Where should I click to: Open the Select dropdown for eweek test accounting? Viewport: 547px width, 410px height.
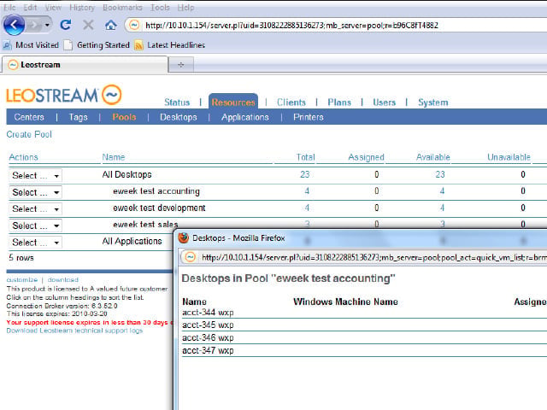click(x=35, y=192)
